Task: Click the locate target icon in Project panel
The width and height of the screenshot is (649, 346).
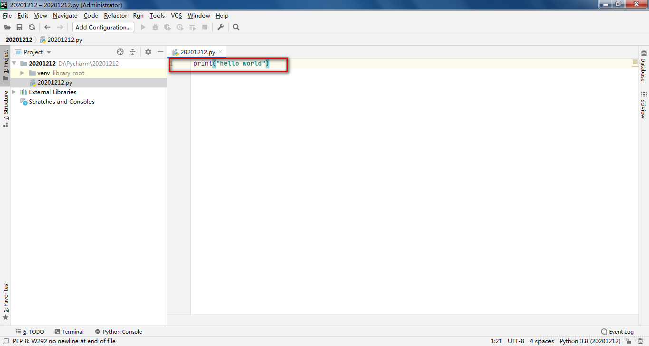Action: point(120,52)
